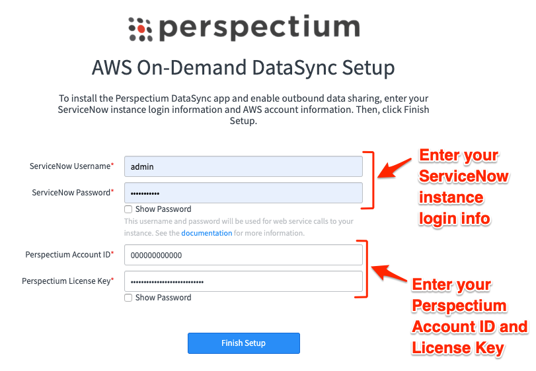Click the lower red arrow pointing at Perspectium fields
The image size is (536, 371).
[x=389, y=273]
